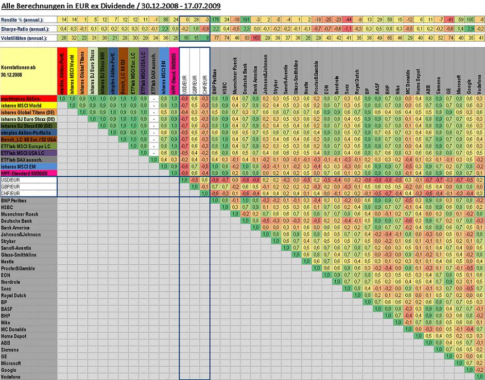Click the GBP/EUR row header cell

(29, 187)
